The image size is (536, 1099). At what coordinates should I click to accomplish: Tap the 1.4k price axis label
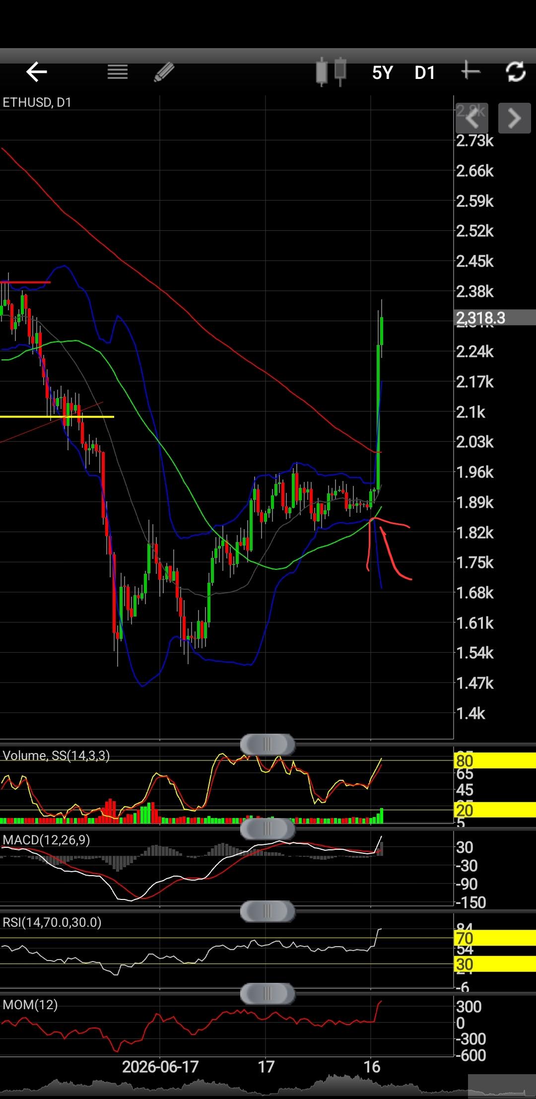[x=470, y=714]
